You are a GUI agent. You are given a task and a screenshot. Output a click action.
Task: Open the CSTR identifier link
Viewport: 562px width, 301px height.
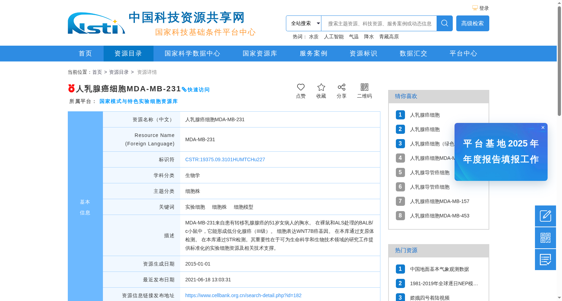coord(225,159)
